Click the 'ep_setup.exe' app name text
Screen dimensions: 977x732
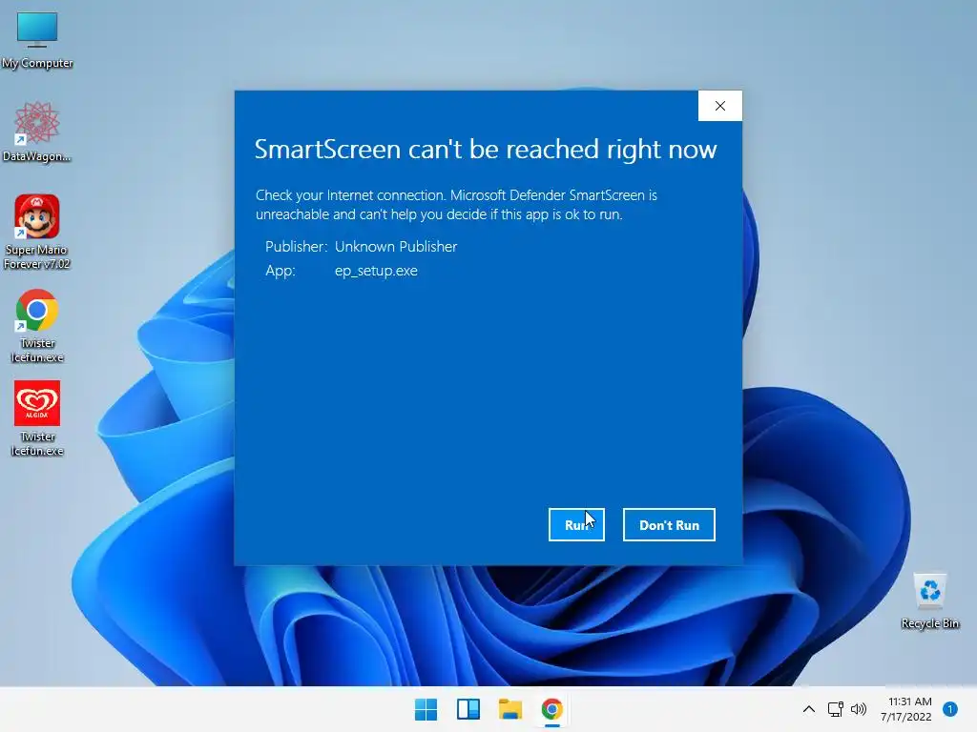tap(376, 271)
